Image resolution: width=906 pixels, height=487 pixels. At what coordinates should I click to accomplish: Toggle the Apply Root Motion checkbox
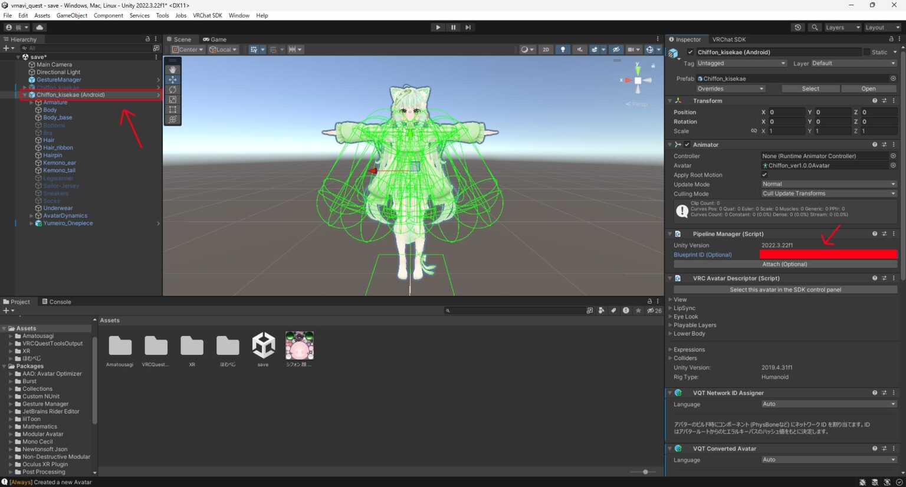[765, 175]
